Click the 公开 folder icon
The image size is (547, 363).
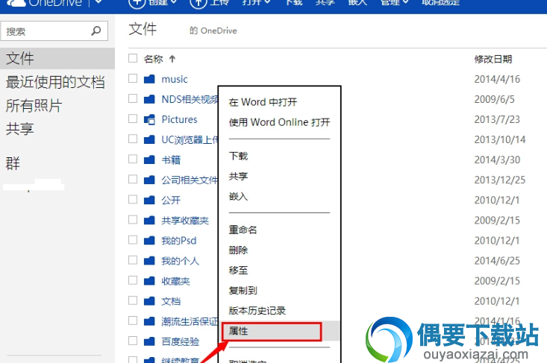[x=149, y=200]
